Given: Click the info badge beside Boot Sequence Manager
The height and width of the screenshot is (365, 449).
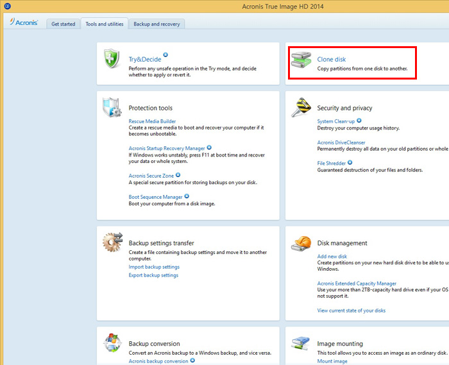Looking at the screenshot, I should coord(187,196).
